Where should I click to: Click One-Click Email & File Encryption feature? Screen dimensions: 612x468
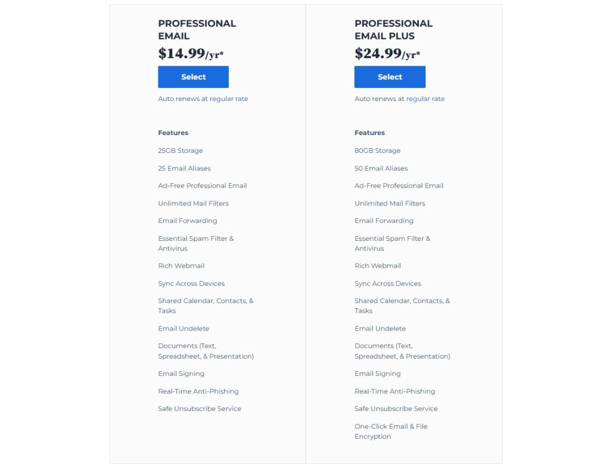pos(391,432)
